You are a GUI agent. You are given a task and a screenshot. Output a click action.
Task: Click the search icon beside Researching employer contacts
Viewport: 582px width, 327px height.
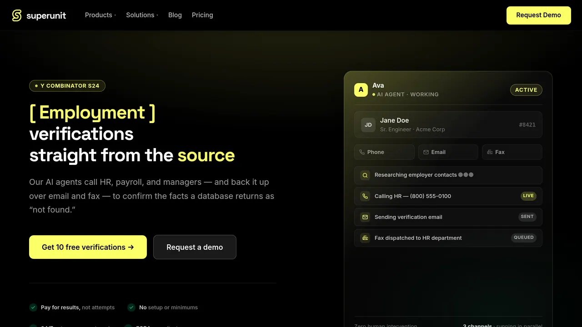pyautogui.click(x=365, y=175)
